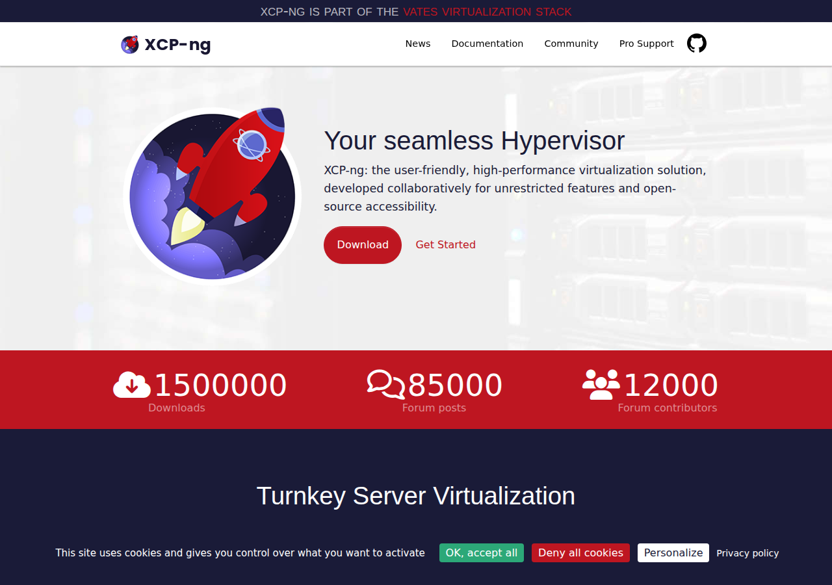The image size is (832, 585).
Task: Click the large rocket illustration
Action: click(x=213, y=196)
